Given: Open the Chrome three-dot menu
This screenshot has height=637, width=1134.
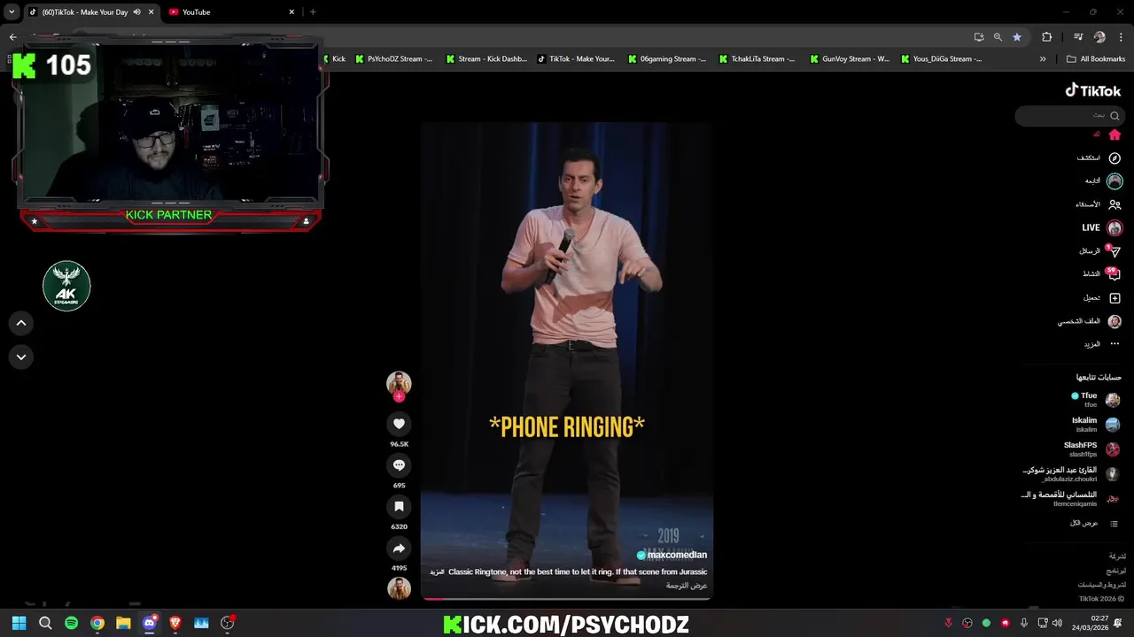Looking at the screenshot, I should click(1120, 37).
